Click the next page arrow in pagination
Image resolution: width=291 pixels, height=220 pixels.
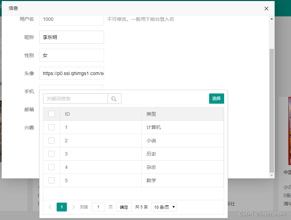tap(74, 207)
